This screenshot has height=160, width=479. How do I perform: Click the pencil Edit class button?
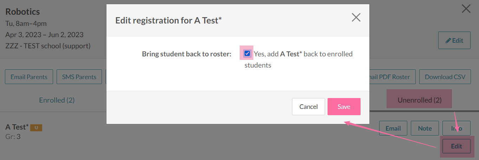coord(454,40)
